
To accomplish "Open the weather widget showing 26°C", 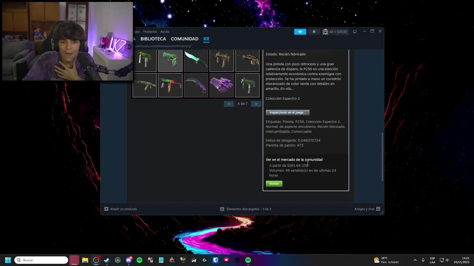I will click(386, 260).
